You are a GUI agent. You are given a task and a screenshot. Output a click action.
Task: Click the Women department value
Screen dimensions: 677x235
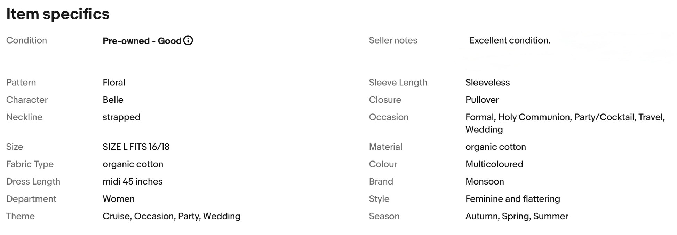118,199
